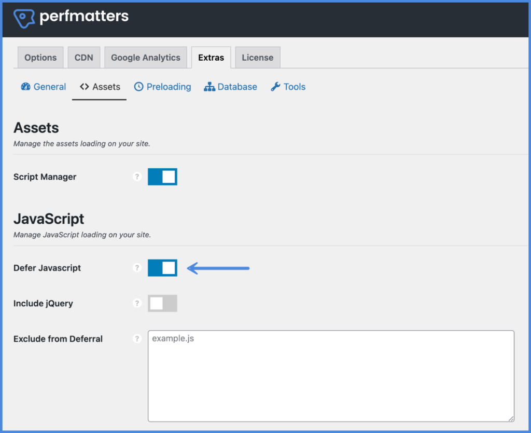Click the Database sitemap icon
This screenshot has width=531, height=433.
click(209, 87)
